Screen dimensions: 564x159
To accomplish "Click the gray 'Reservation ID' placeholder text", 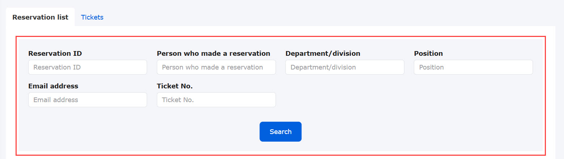I will tap(57, 67).
